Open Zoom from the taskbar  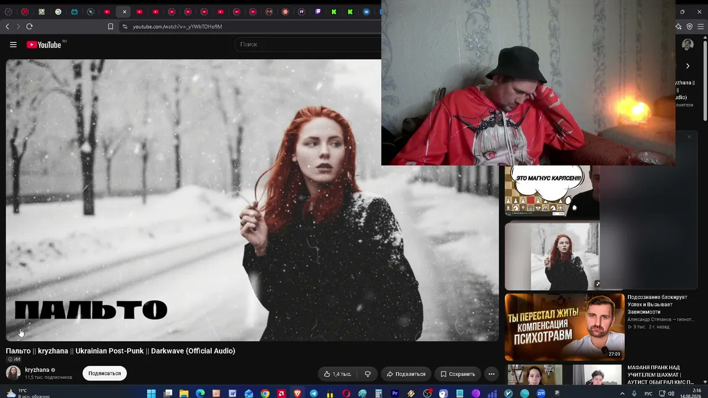[541, 394]
